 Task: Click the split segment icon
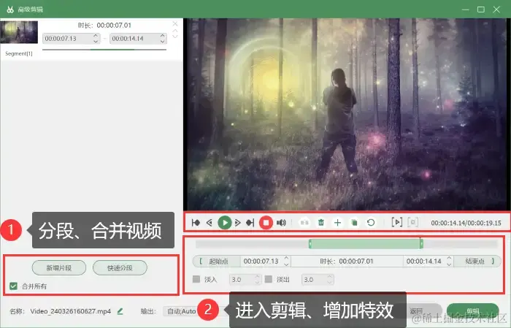pos(304,223)
